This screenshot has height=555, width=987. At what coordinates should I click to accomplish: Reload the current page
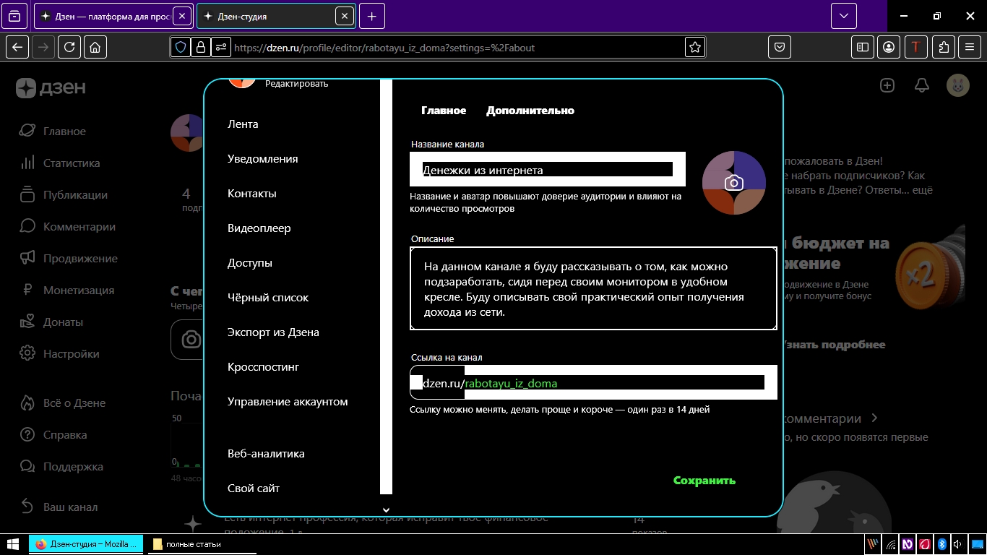click(69, 48)
